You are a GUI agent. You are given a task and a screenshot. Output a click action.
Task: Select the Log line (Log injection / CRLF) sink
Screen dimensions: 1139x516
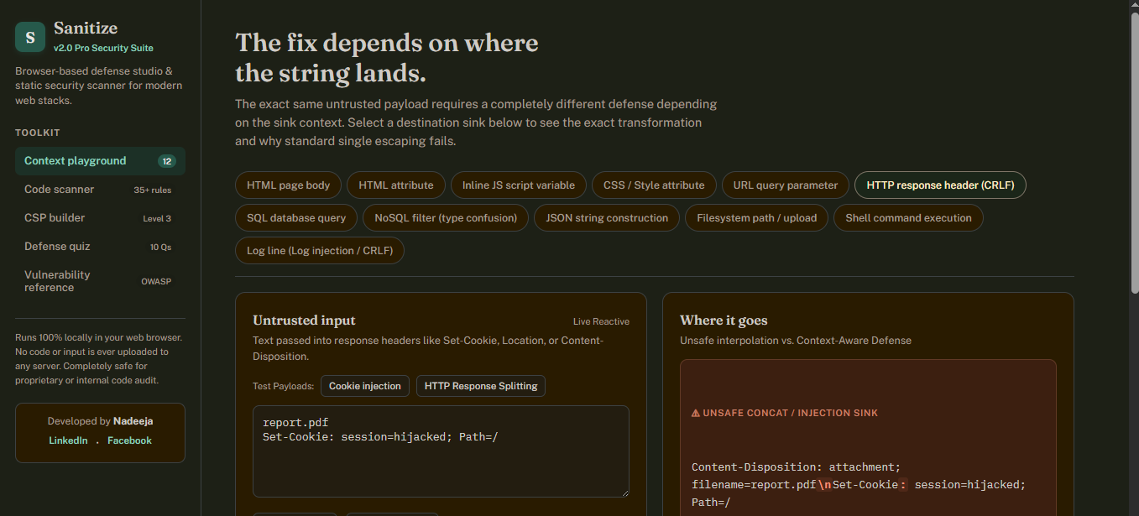(320, 251)
